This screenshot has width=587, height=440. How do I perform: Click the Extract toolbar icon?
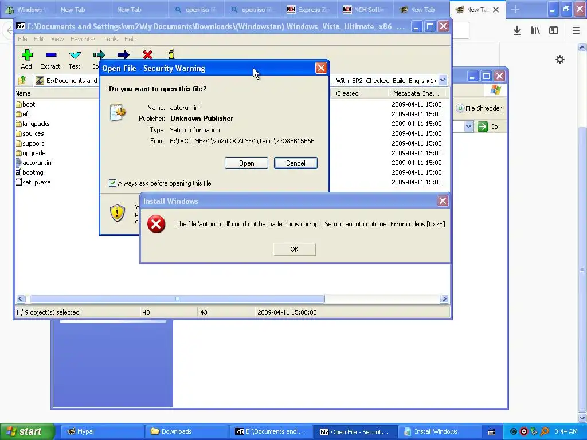point(51,55)
